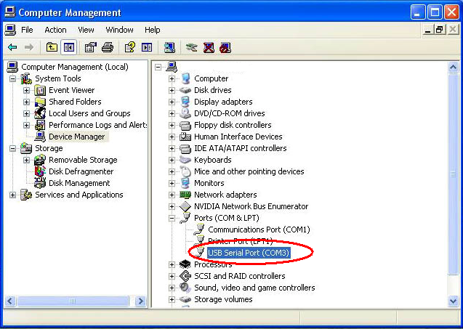Click device list scroll up arrow
The width and height of the screenshot is (463, 329).
point(453,68)
